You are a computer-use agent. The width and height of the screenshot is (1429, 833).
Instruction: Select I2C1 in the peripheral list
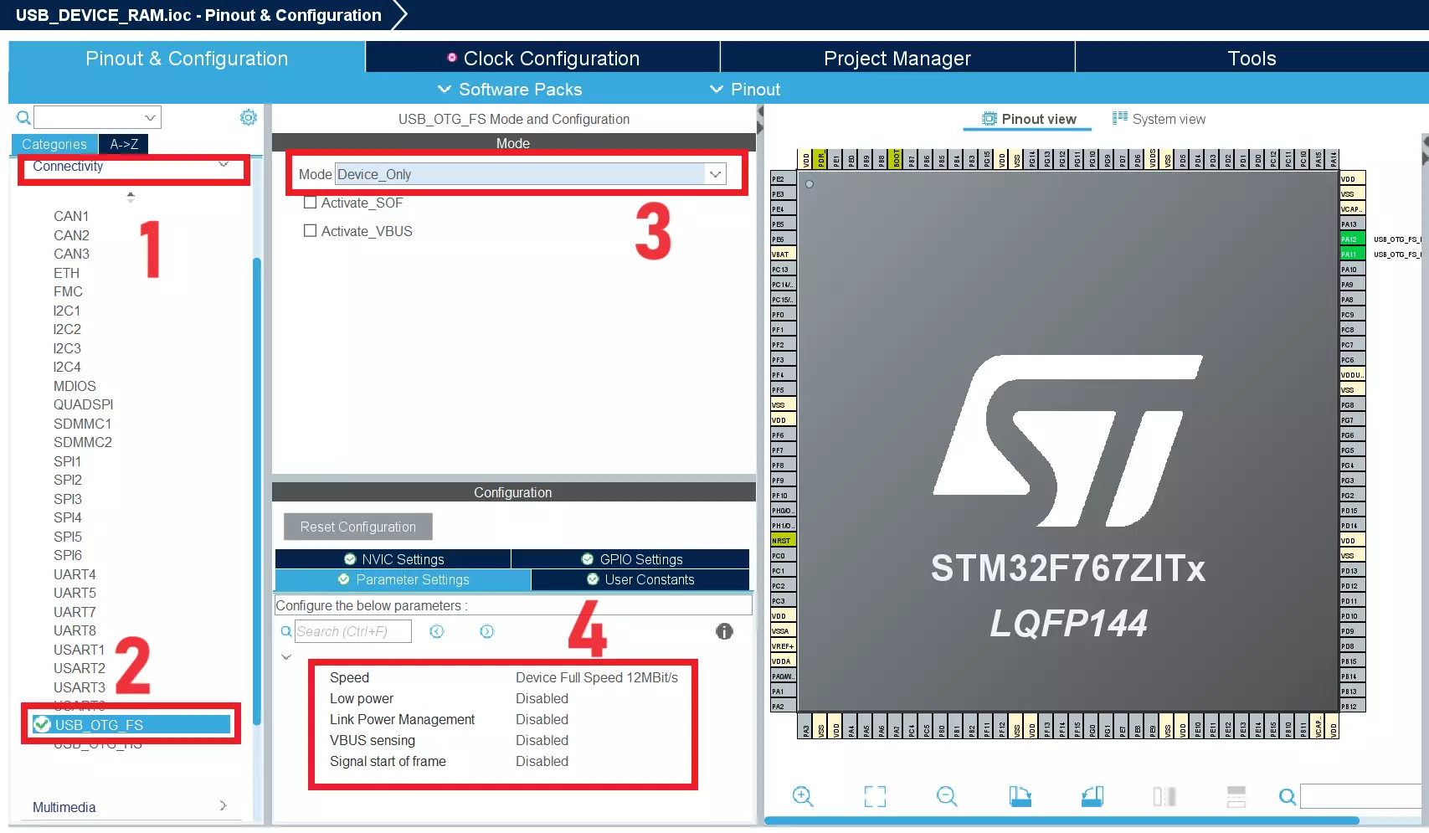[67, 311]
